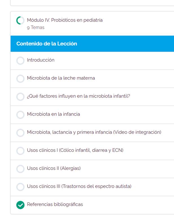Click the status circle for Microbiota en la infancia

(x=20, y=114)
